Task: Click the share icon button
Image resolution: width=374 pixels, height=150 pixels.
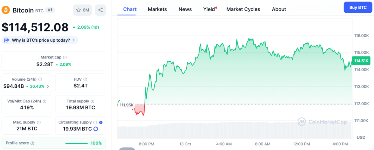Action: [x=100, y=10]
